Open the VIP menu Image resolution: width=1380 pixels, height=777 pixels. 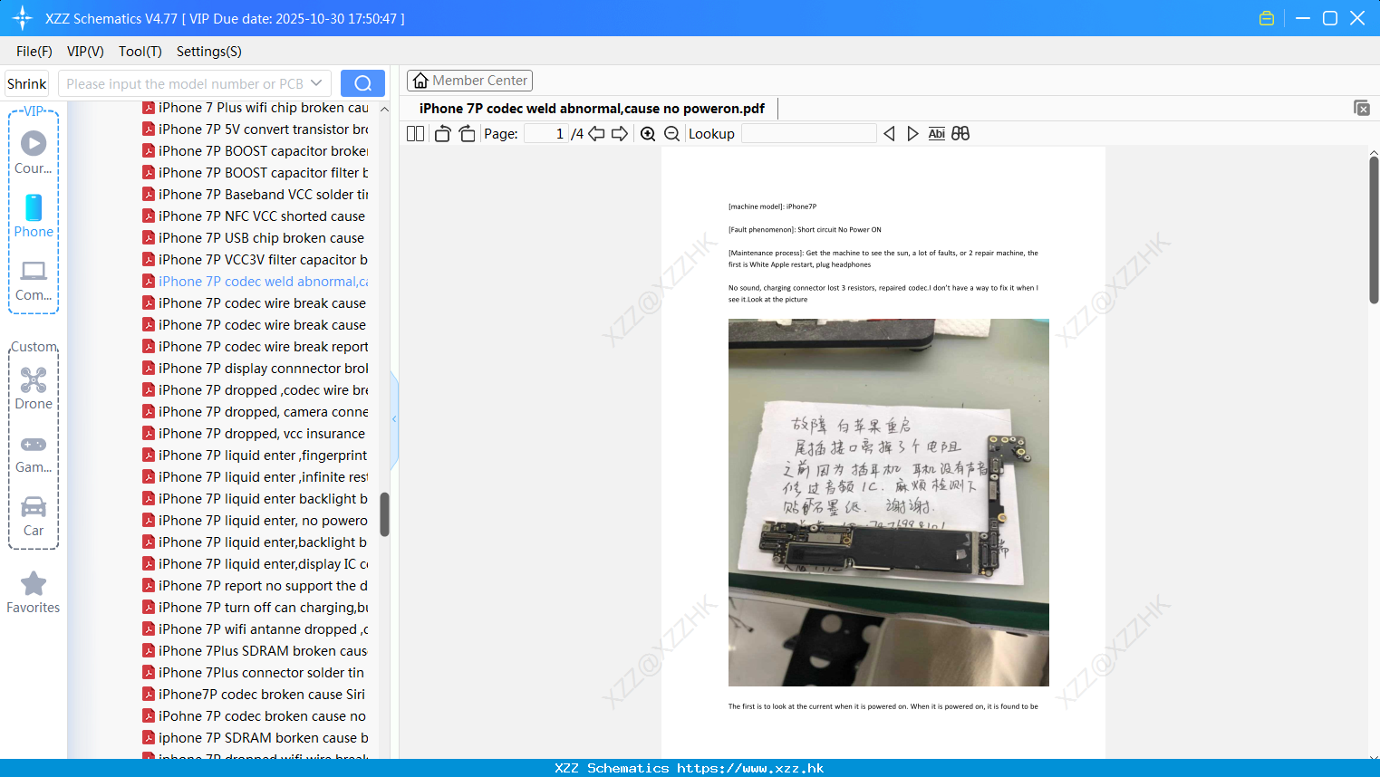[x=85, y=52]
